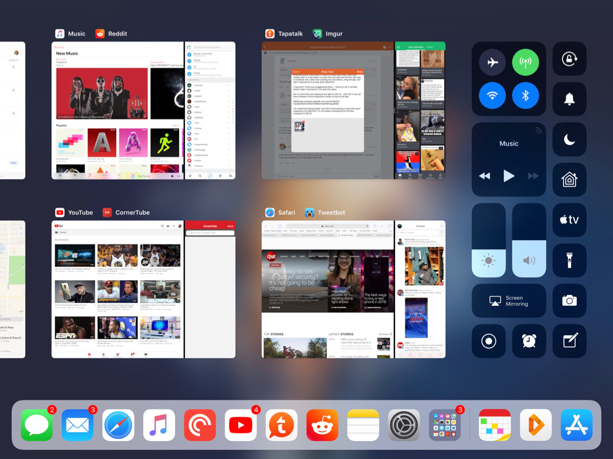The height and width of the screenshot is (459, 613).
Task: Select the Music app label icon
Action: tap(60, 34)
